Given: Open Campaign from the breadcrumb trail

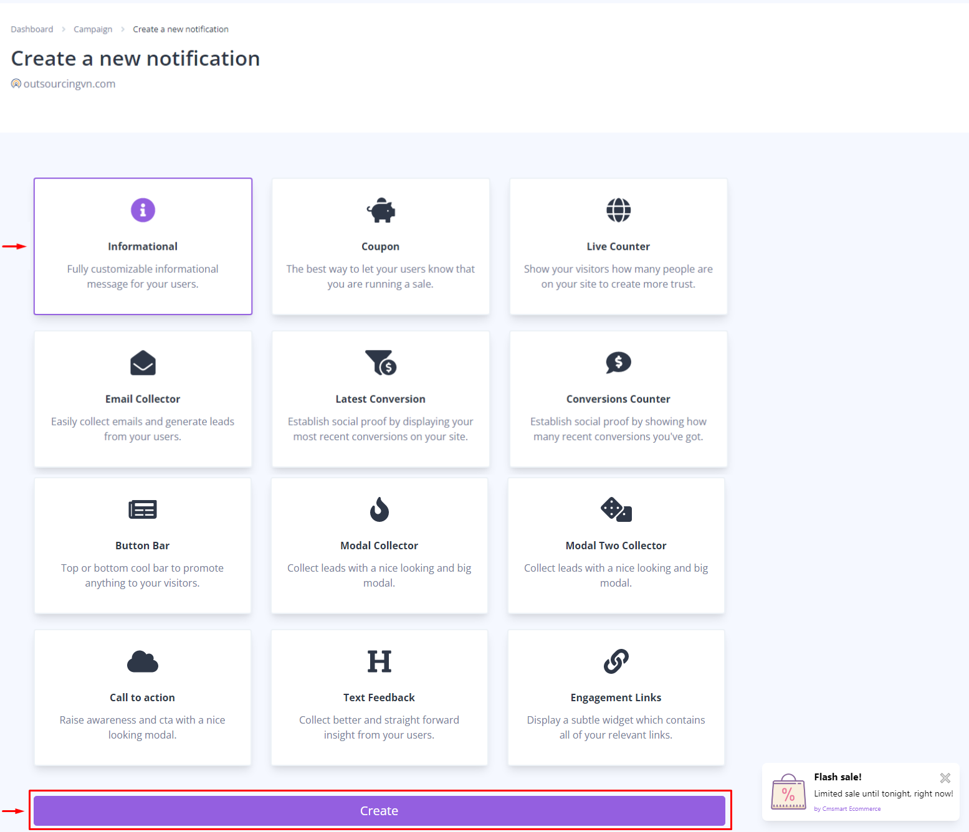Looking at the screenshot, I should [x=93, y=29].
